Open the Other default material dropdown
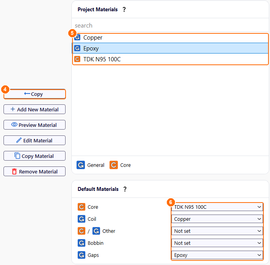The height and width of the screenshot is (265, 270). coord(217,231)
